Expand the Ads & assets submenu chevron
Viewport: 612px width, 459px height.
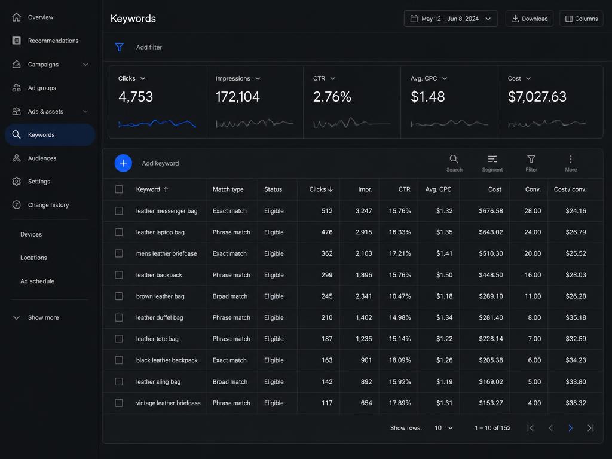pyautogui.click(x=85, y=111)
